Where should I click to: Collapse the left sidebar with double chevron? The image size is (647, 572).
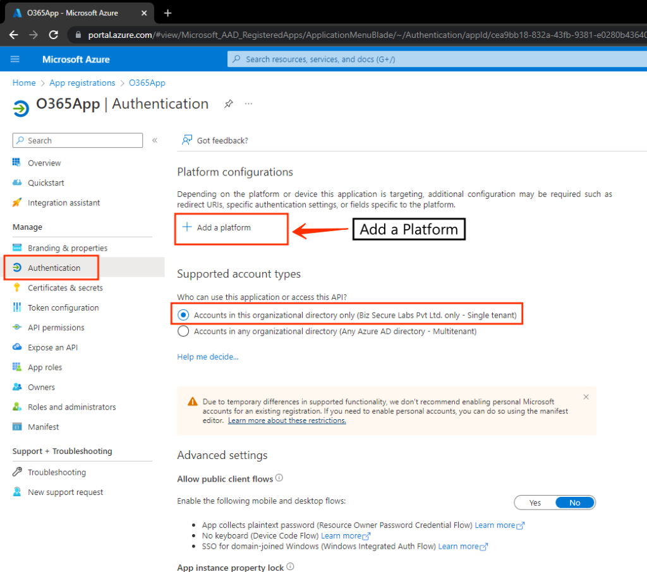[x=155, y=140]
